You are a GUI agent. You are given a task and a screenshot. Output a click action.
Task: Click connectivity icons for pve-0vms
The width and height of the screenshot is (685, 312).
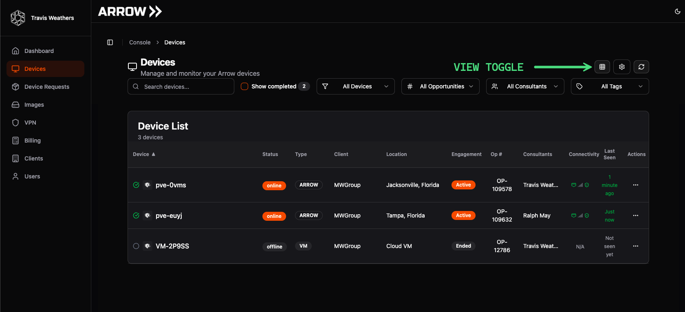(x=580, y=185)
